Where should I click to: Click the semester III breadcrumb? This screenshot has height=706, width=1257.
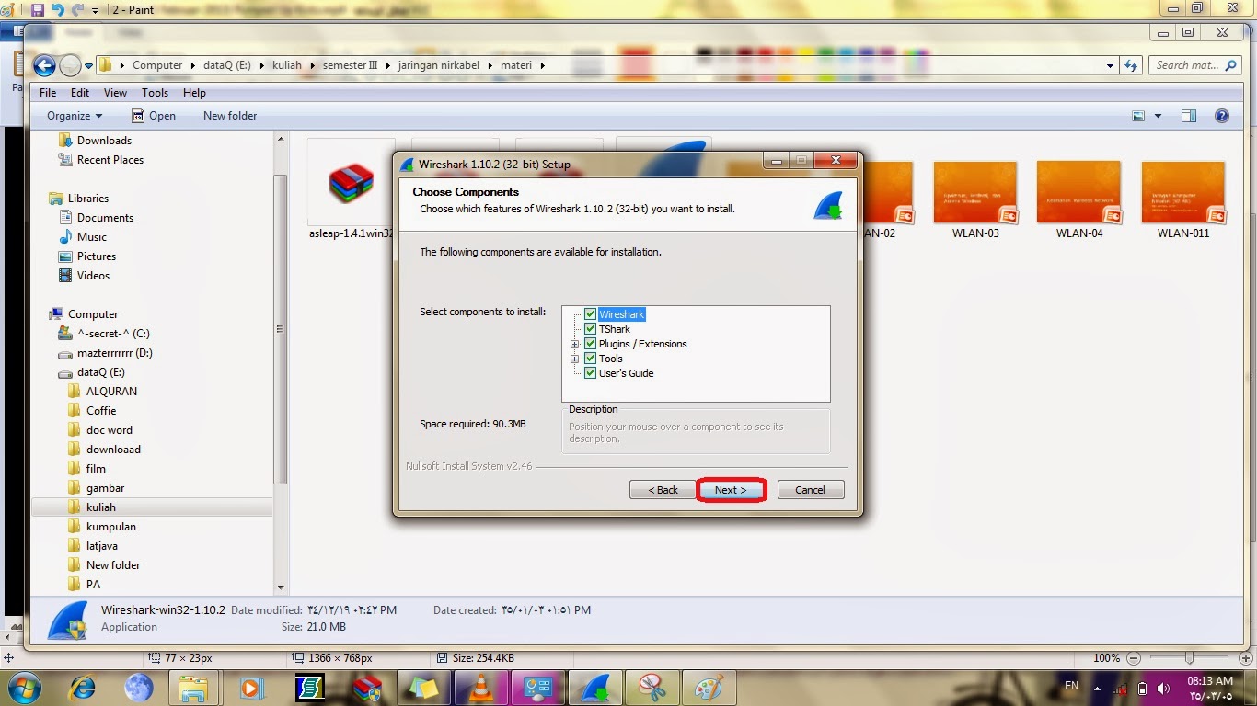(x=351, y=65)
